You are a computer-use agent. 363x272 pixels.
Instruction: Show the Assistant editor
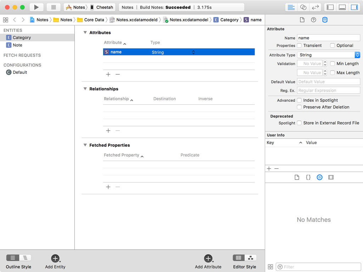tap(303, 7)
